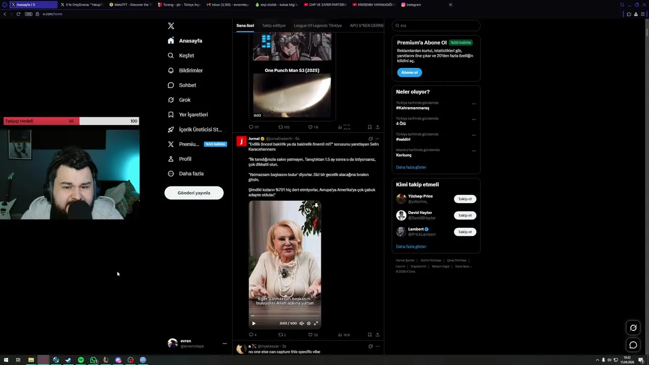The image size is (649, 365).
Task: Open Steam from the taskbar
Action: coord(68,360)
